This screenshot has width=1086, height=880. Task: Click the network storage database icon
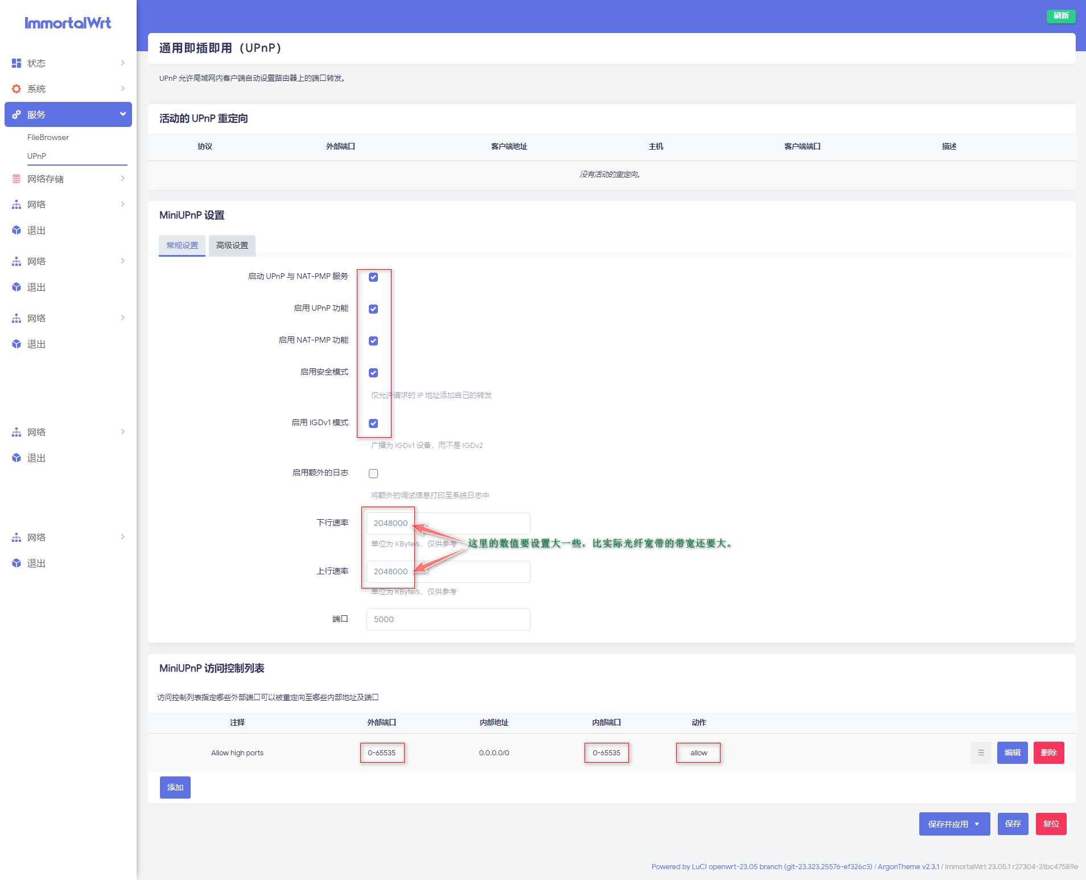[17, 179]
